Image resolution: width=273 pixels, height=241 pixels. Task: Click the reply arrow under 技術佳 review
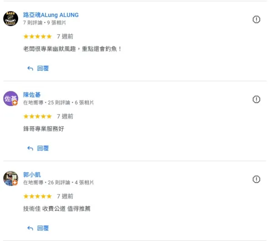click(x=30, y=228)
